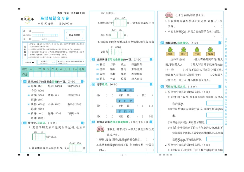
Task: Click the word 庸人自扰
Action: [x=137, y=79]
